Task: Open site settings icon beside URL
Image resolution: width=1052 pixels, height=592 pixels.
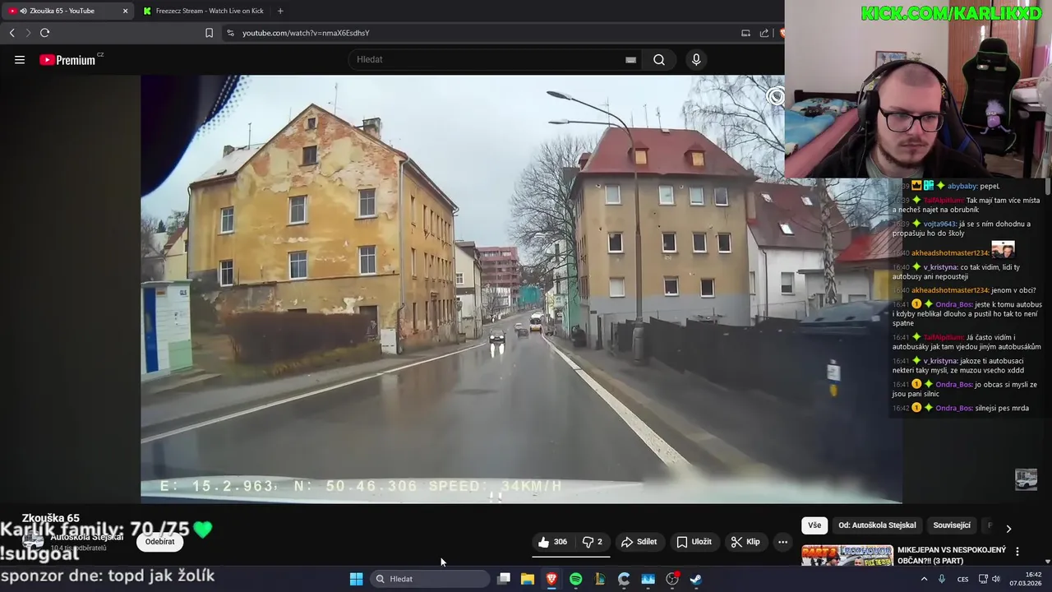Action: point(230,33)
